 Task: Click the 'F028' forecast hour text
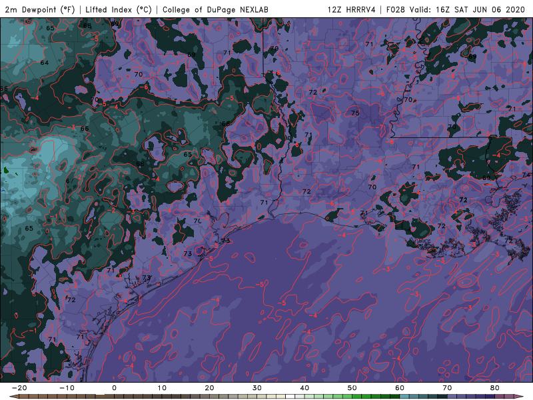click(x=395, y=9)
